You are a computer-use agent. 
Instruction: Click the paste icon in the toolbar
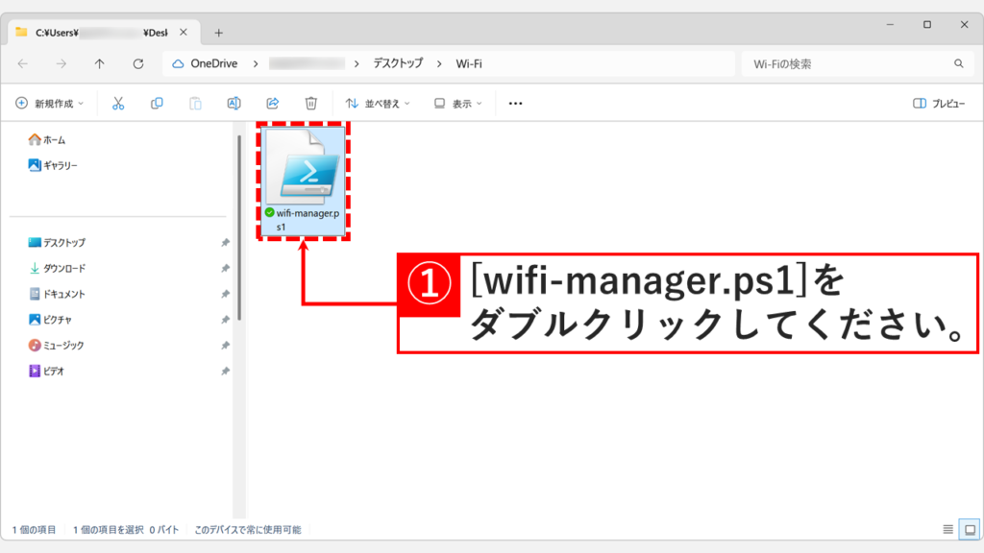click(x=194, y=103)
